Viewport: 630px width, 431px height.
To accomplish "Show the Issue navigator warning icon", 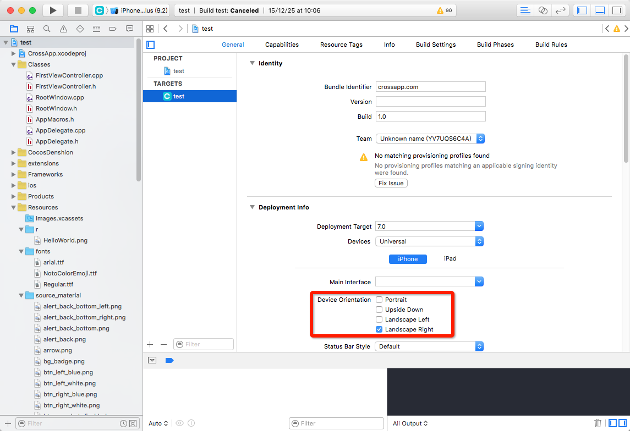I will (63, 29).
